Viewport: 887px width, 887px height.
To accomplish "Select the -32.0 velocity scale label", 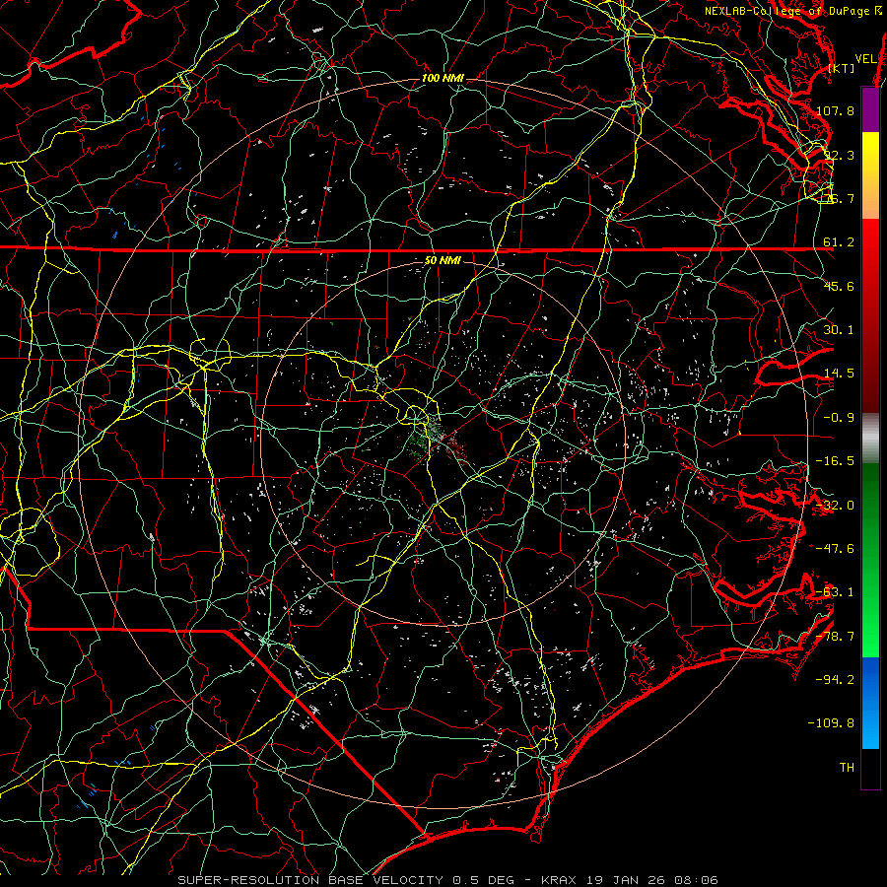I will pos(835,506).
